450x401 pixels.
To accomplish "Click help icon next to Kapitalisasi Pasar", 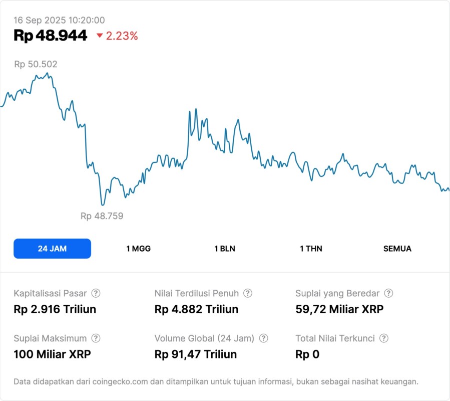I will [x=96, y=293].
